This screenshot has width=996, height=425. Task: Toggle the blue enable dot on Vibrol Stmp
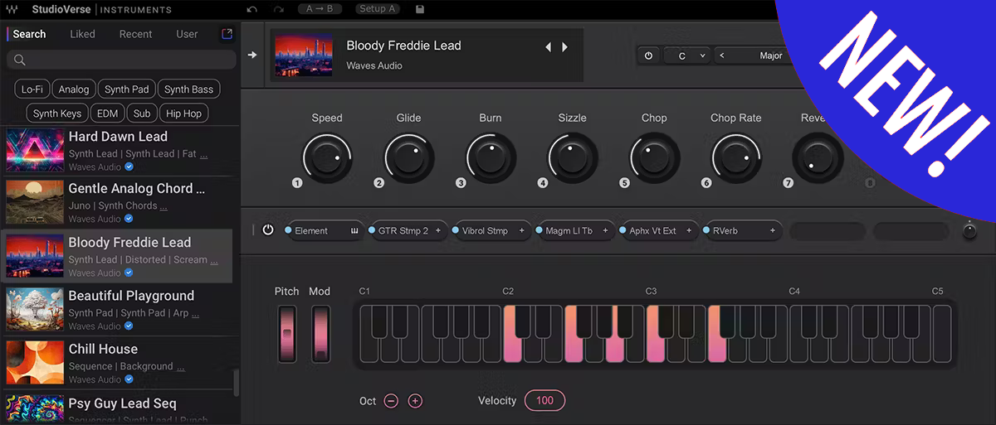coord(456,230)
